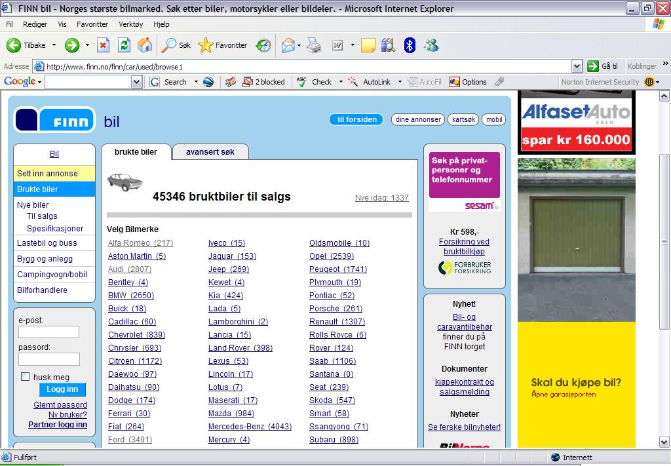This screenshot has height=466, width=671.
Task: Open Norton Internet Security globe icon
Action: pyautogui.click(x=649, y=82)
